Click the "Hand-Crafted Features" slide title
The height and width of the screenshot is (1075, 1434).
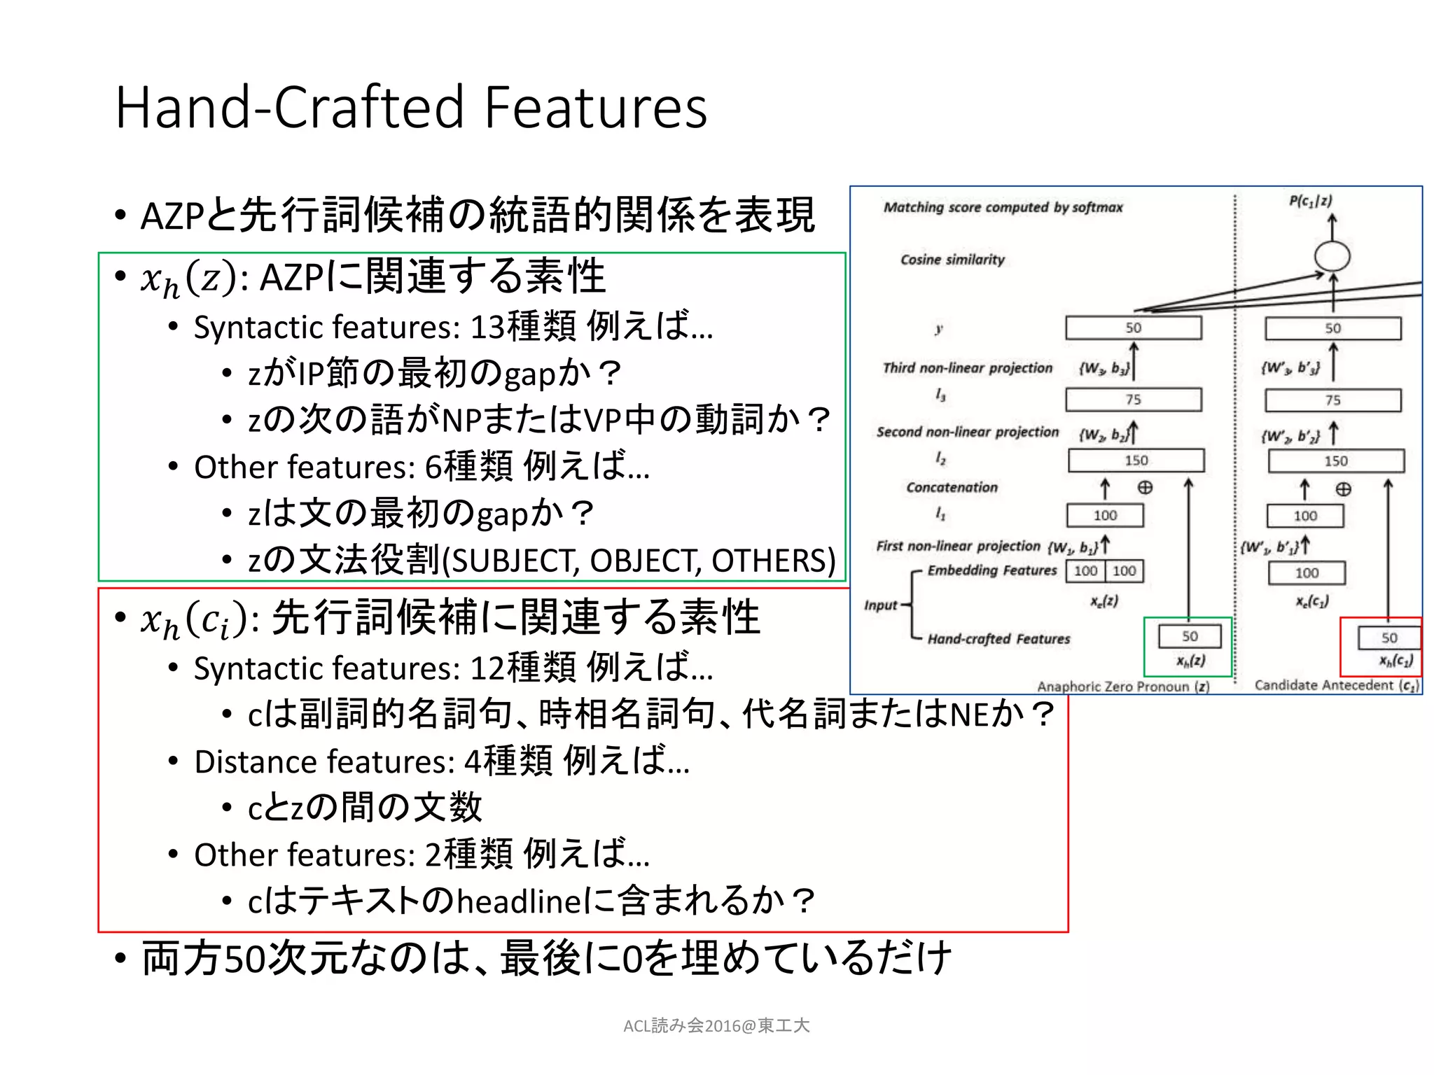click(411, 107)
